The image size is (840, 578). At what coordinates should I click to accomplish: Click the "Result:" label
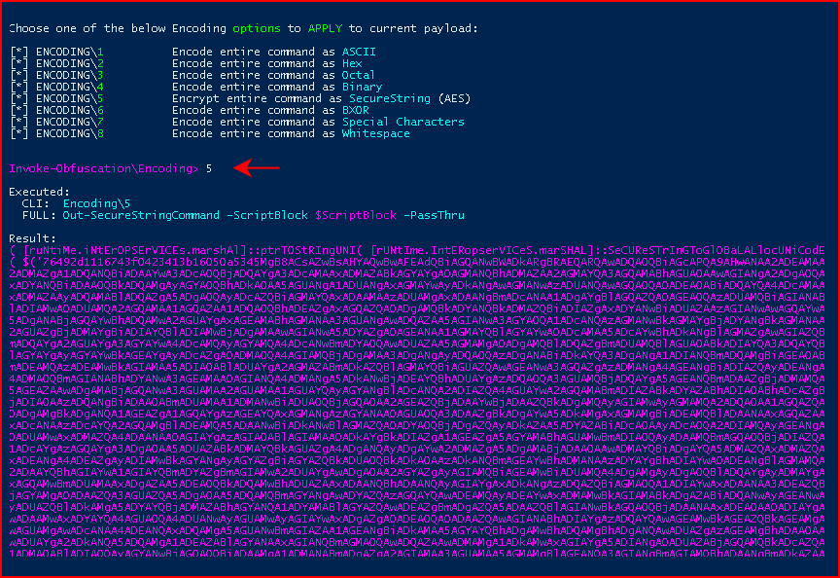coord(32,238)
